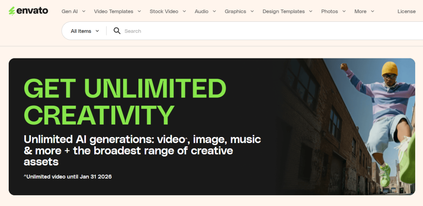Open the Graphics menu
The image size is (423, 206).
point(235,11)
